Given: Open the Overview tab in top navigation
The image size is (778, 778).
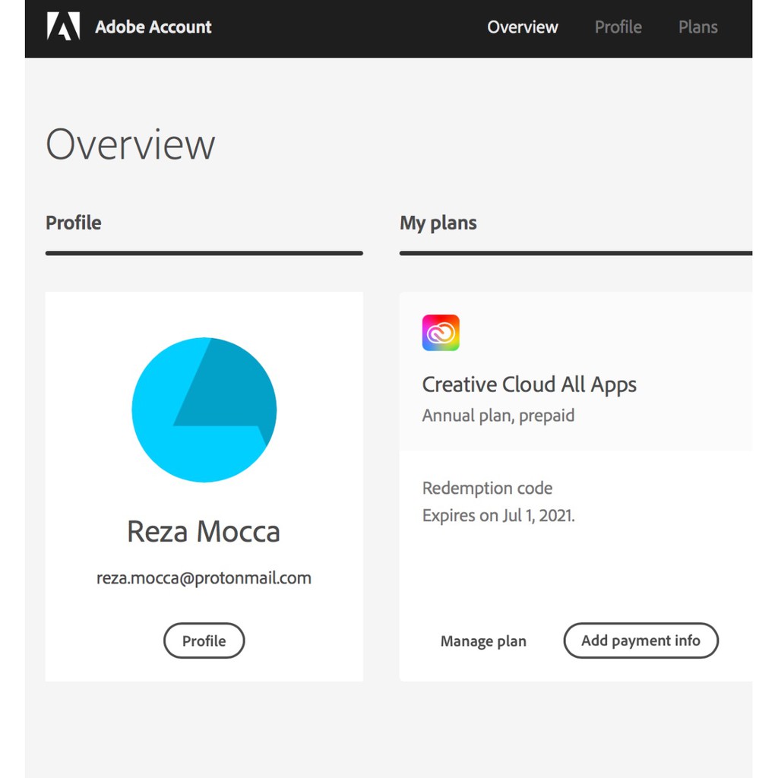Looking at the screenshot, I should point(522,27).
